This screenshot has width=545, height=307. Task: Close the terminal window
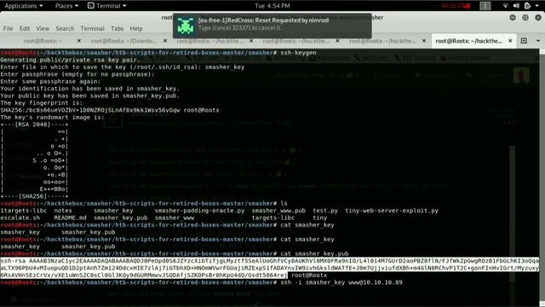pyautogui.click(x=538, y=17)
